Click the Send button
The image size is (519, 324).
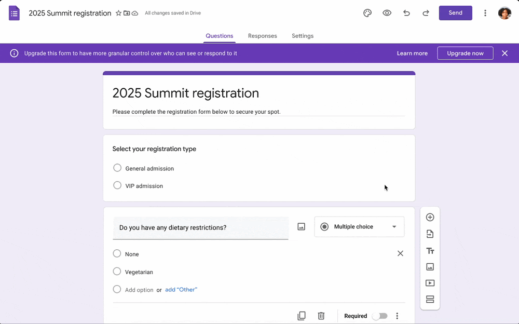456,13
